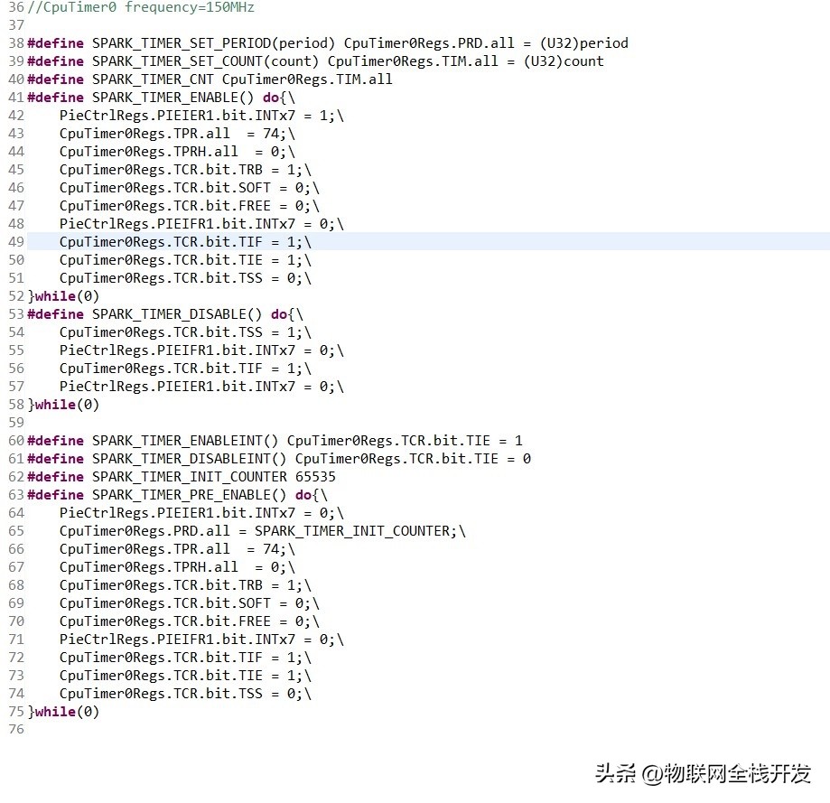Viewport: 830px width, 803px height.
Task: Click line 43 TPR.all = 74 statement
Action: (177, 134)
